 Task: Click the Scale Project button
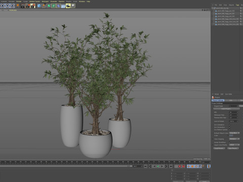tap(226, 109)
